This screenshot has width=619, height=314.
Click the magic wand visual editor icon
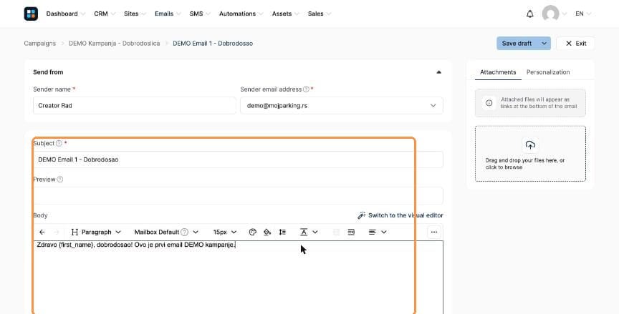pos(361,215)
